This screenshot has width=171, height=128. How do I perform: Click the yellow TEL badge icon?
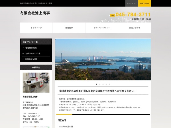[x=113, y=15]
